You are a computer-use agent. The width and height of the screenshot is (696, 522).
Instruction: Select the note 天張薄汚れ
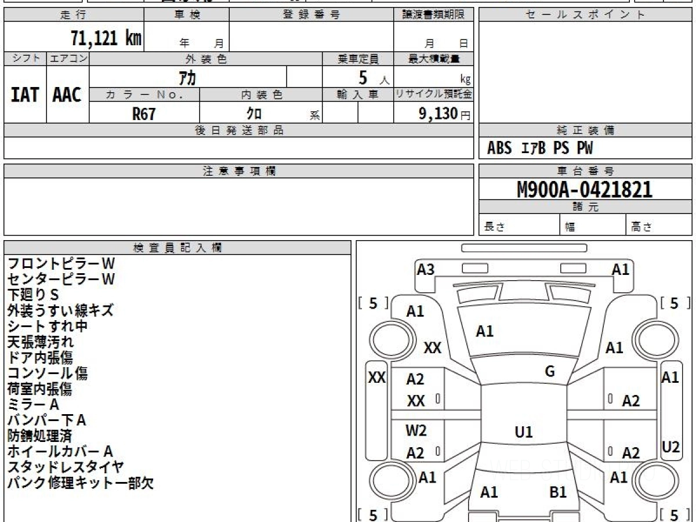click(x=40, y=342)
